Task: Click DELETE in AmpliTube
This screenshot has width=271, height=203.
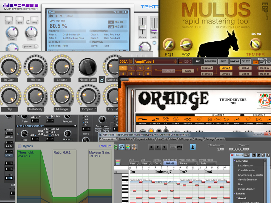Action: pyautogui.click(x=245, y=61)
